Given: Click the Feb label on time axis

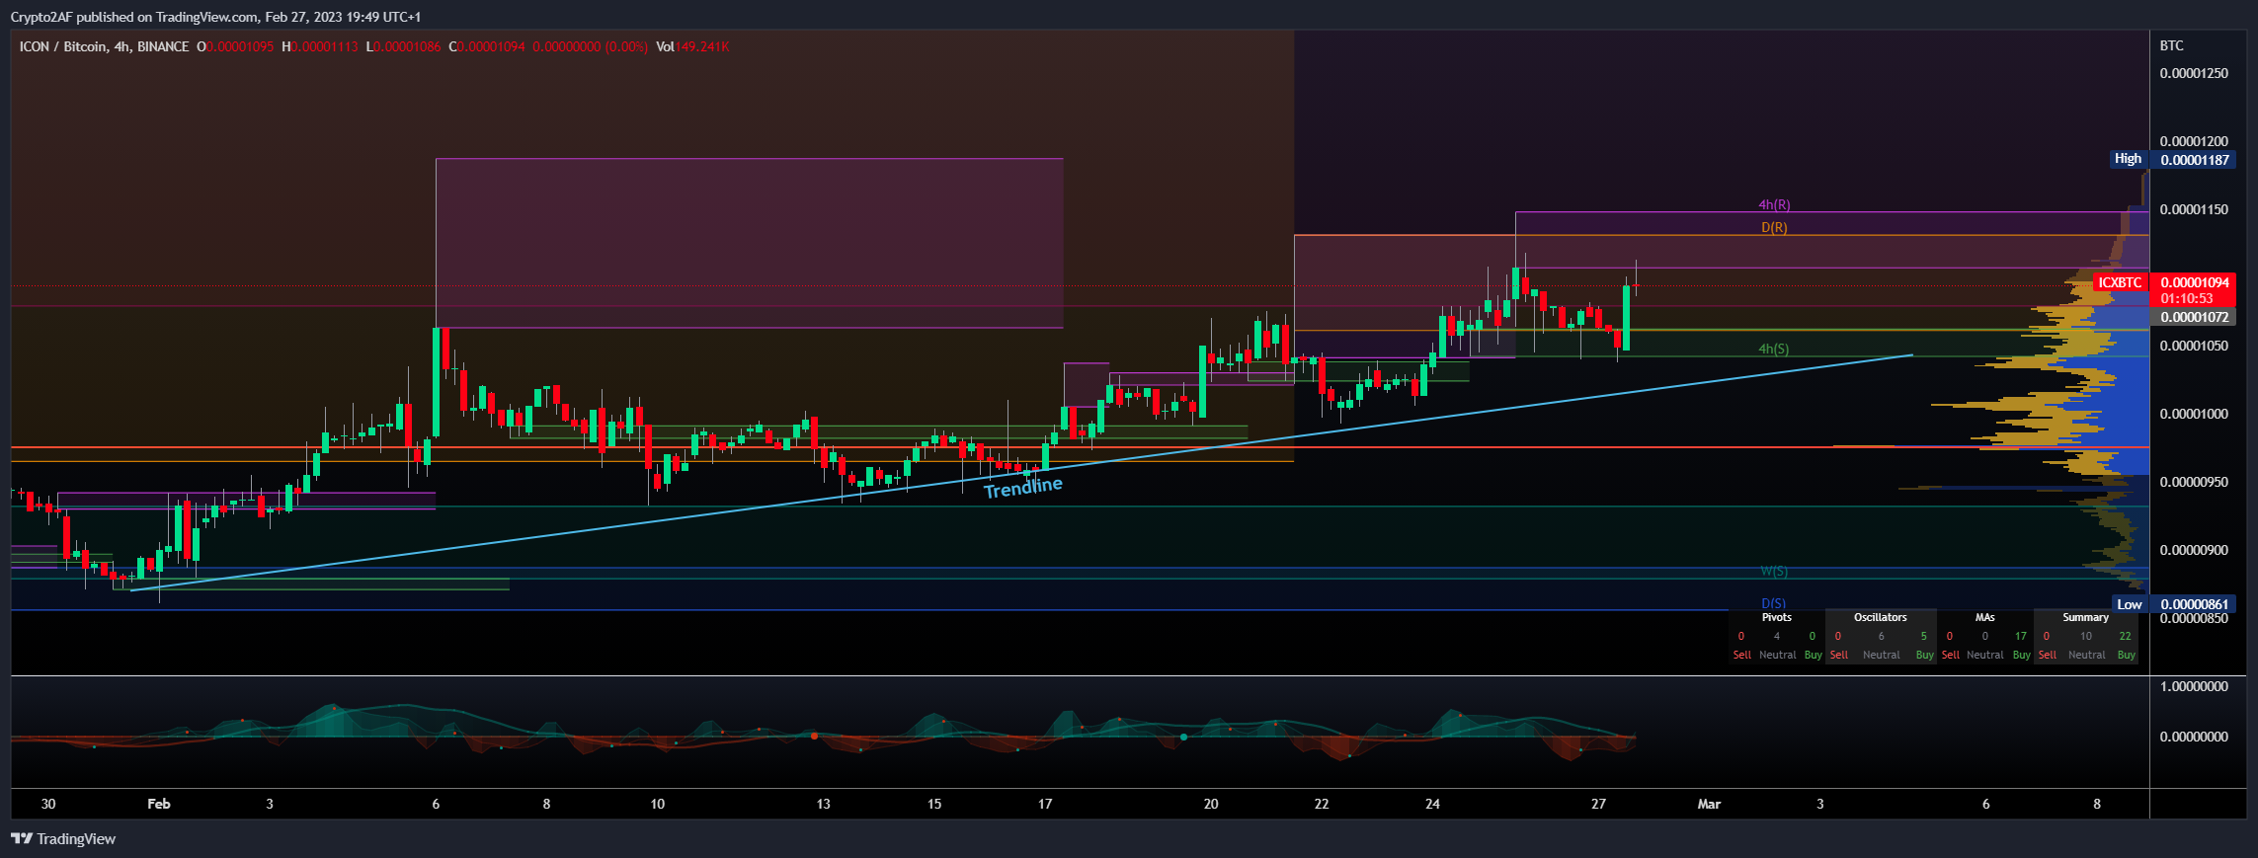Looking at the screenshot, I should click(159, 804).
